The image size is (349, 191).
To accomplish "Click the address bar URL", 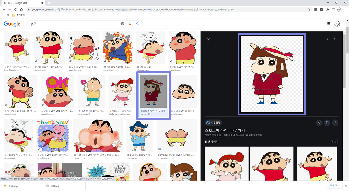I will 133,10.
